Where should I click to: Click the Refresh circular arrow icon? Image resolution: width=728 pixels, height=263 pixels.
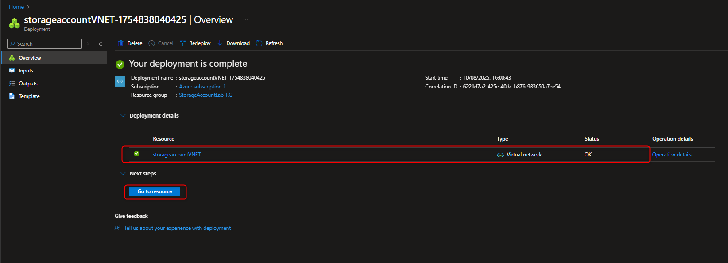tap(259, 43)
